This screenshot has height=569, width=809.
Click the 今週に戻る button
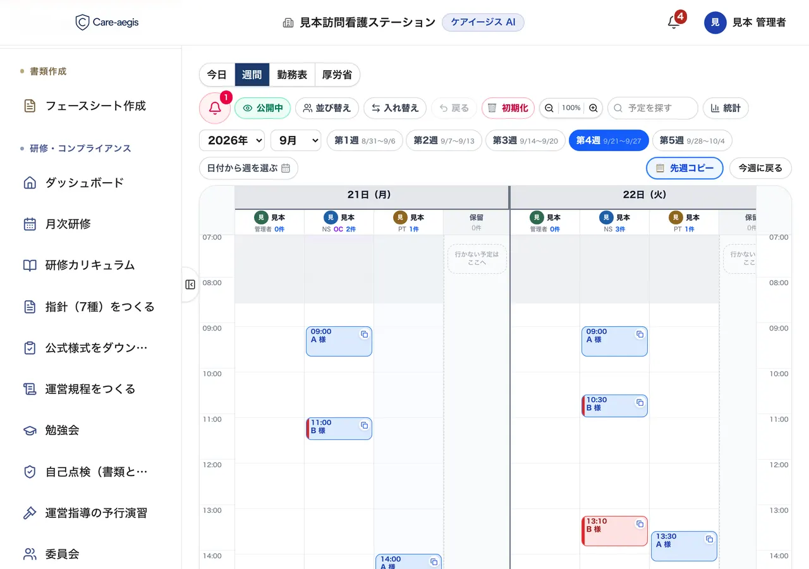(x=760, y=168)
